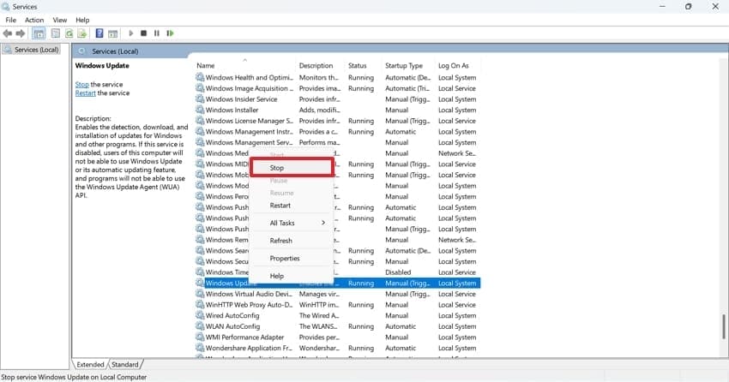Click gear icon of Windows Image Acquisition
The image size is (729, 382).
click(200, 88)
